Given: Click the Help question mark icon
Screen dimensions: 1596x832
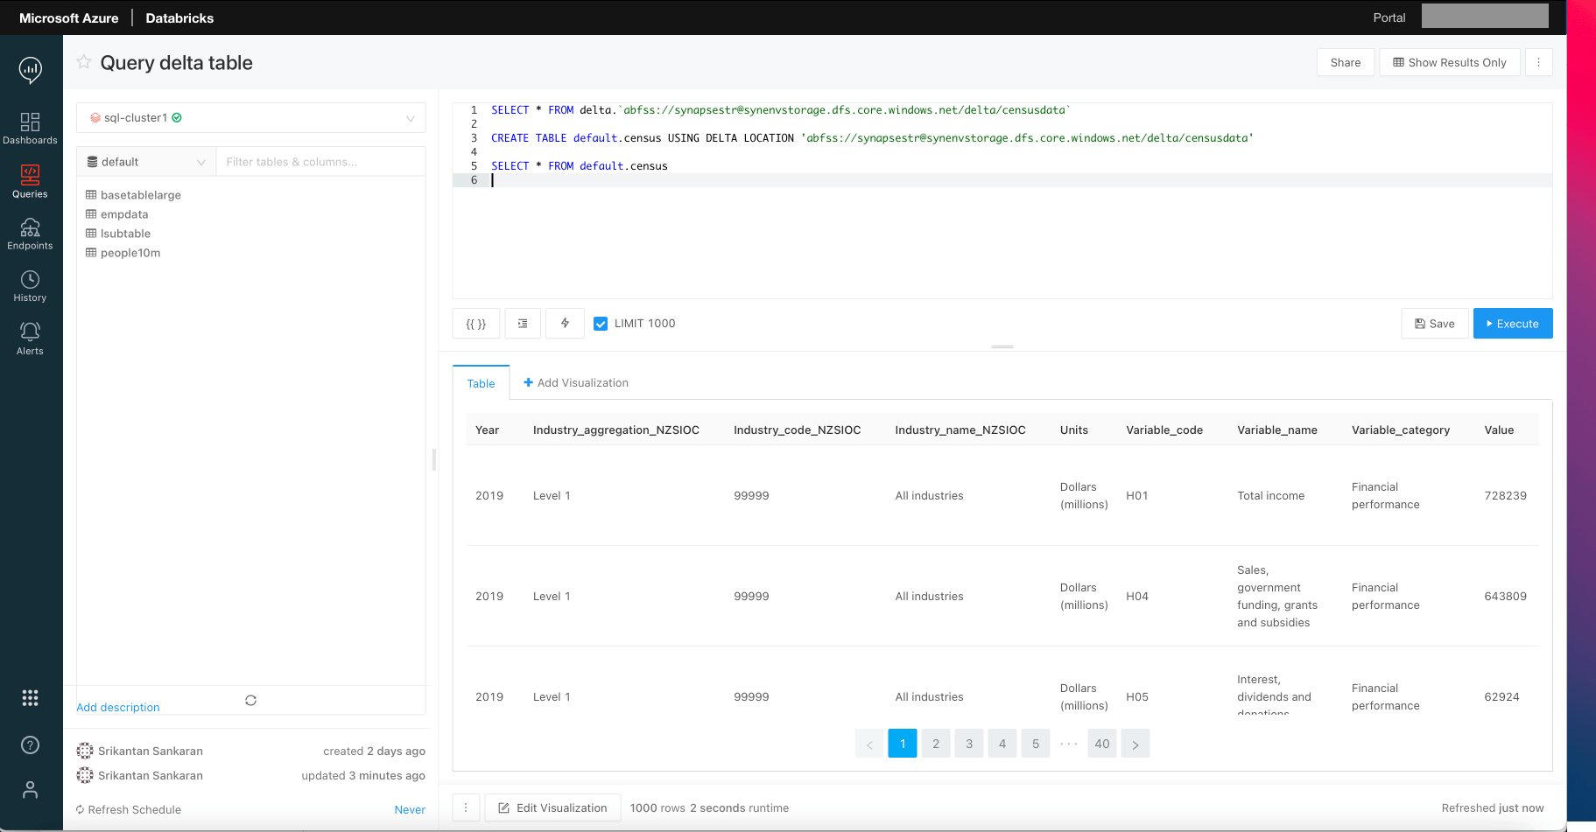Looking at the screenshot, I should tap(30, 745).
